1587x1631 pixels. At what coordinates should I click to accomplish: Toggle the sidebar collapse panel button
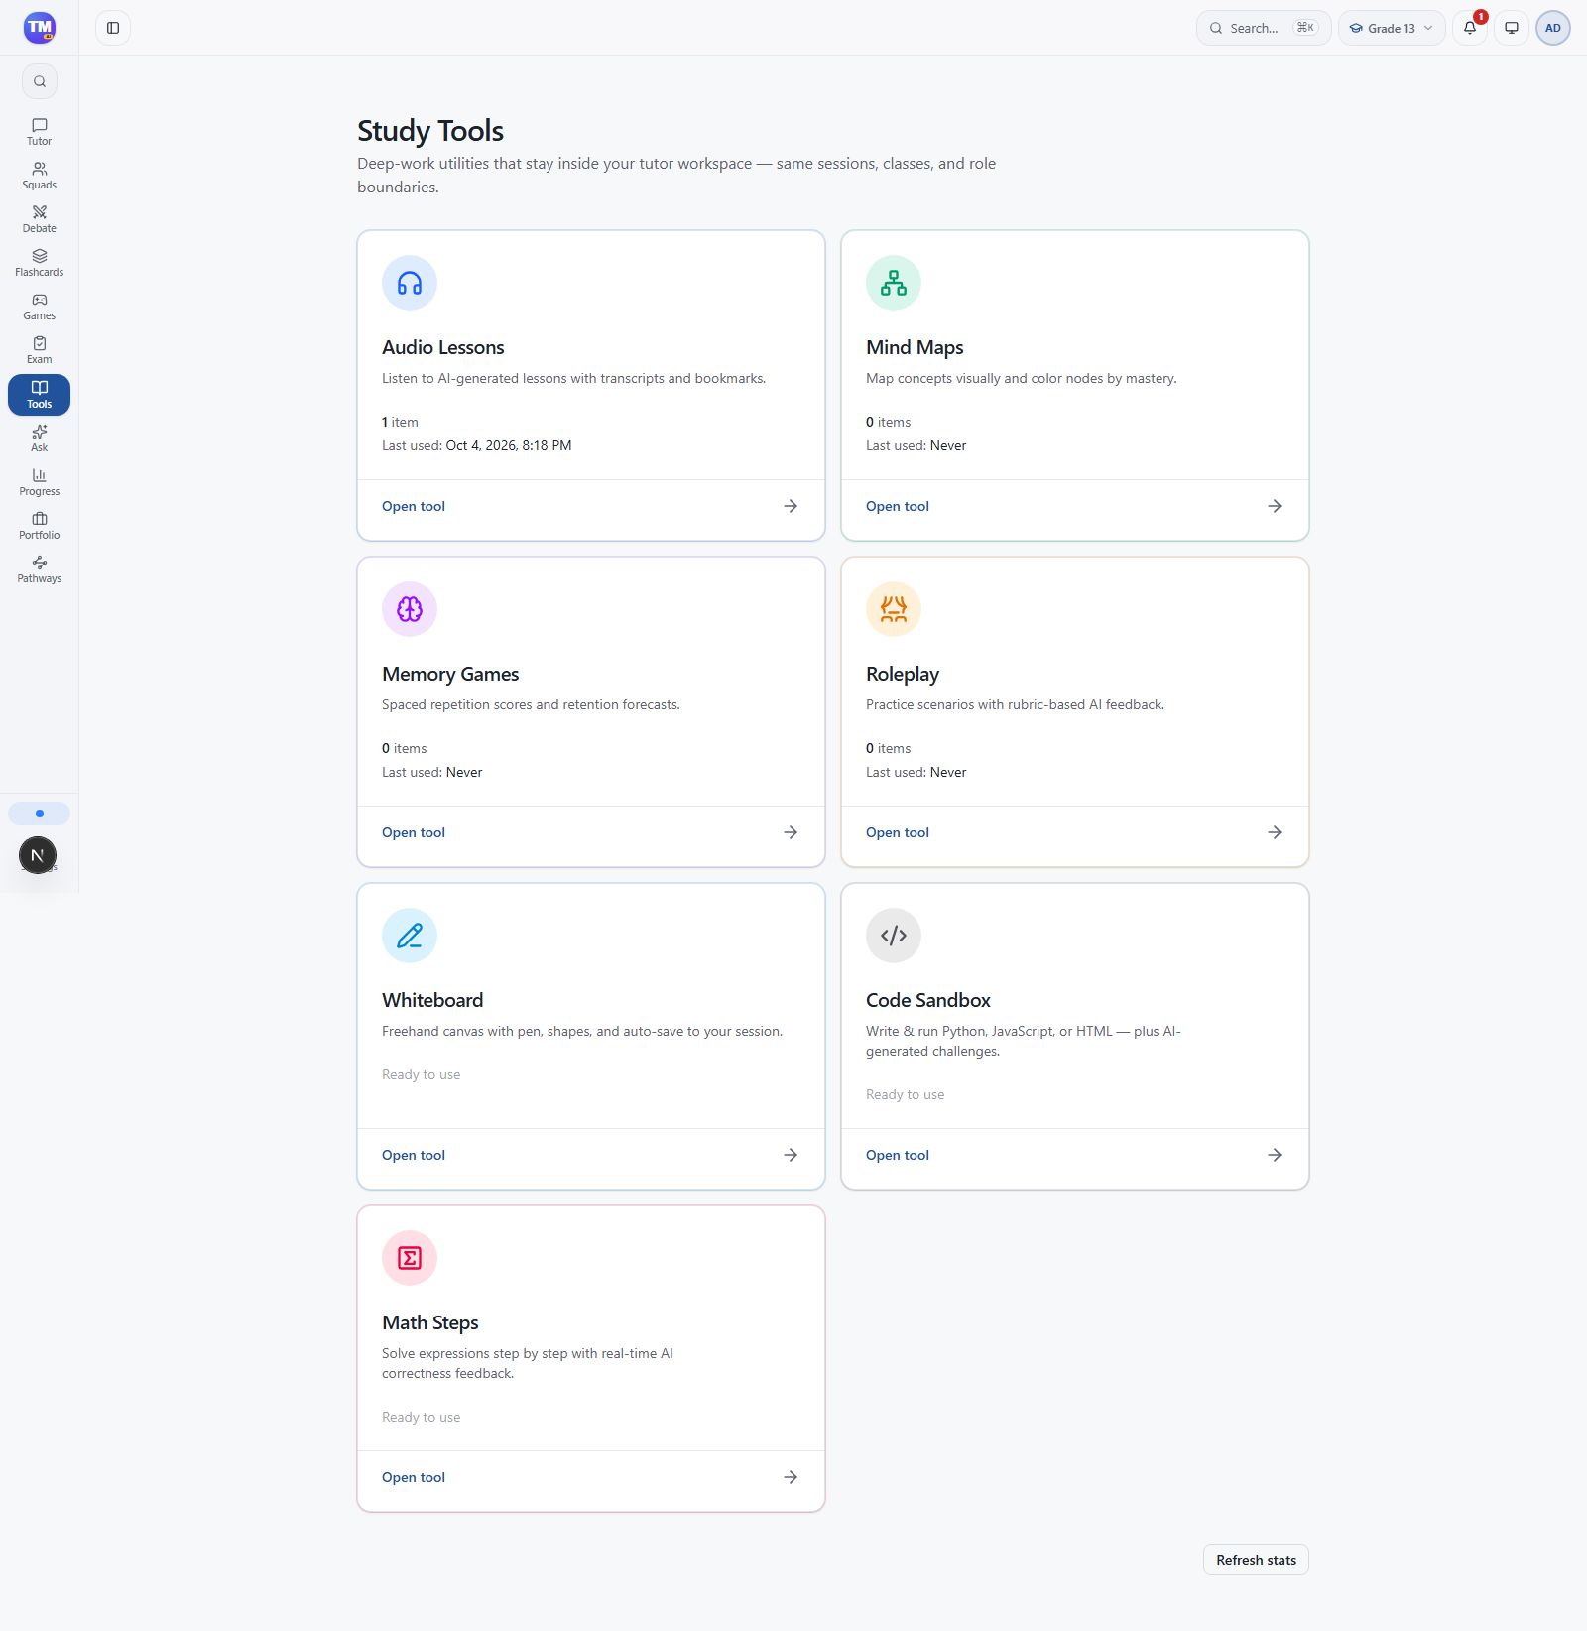113,28
